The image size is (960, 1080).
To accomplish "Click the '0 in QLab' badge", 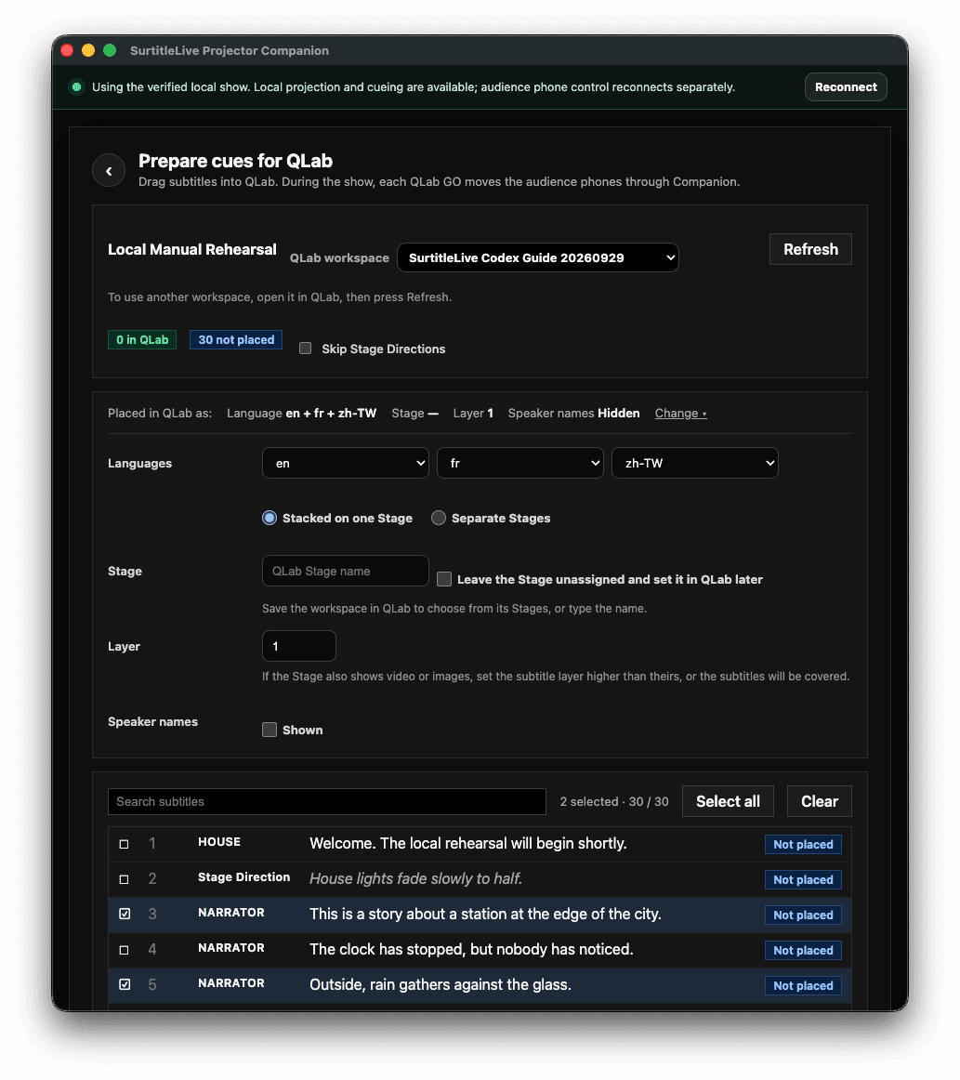I will [x=142, y=339].
